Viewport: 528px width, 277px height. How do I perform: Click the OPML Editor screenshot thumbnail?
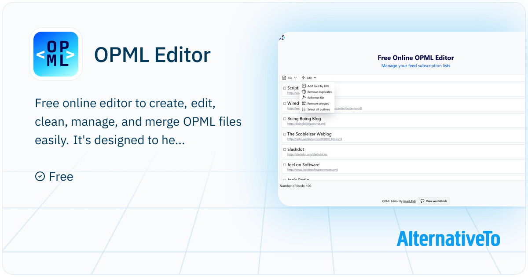pyautogui.click(x=402, y=119)
